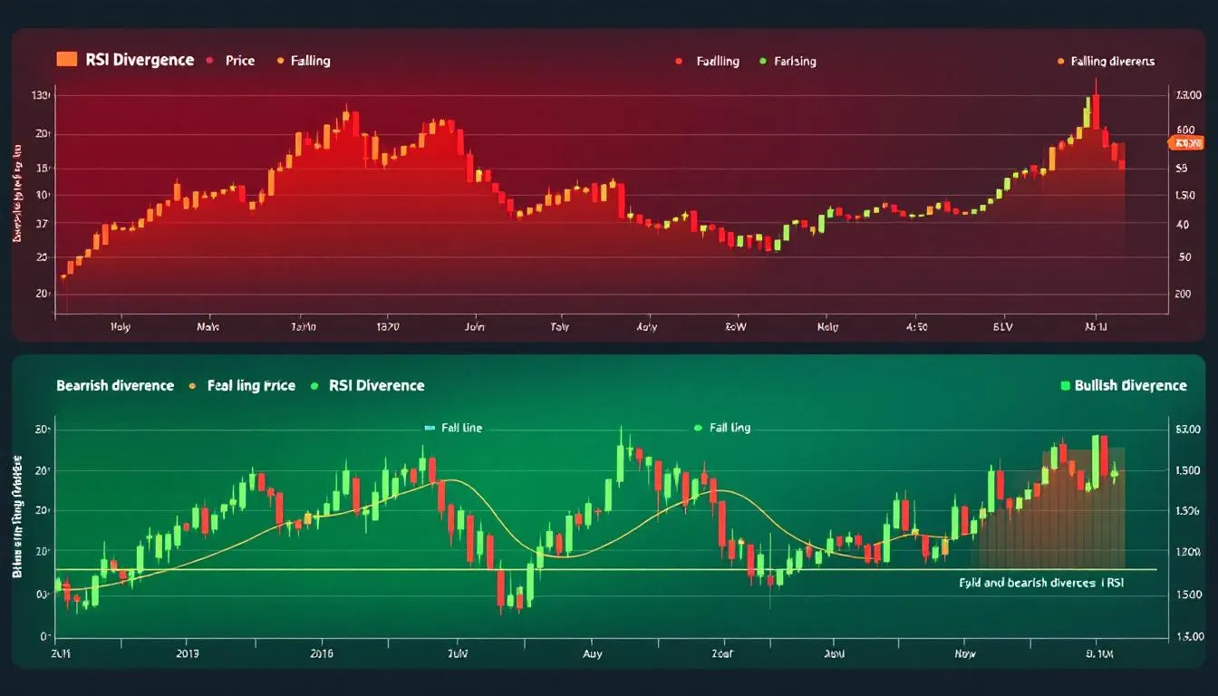Click the 63.00 value on green chart axis
1218x696 pixels.
[x=1186, y=430]
